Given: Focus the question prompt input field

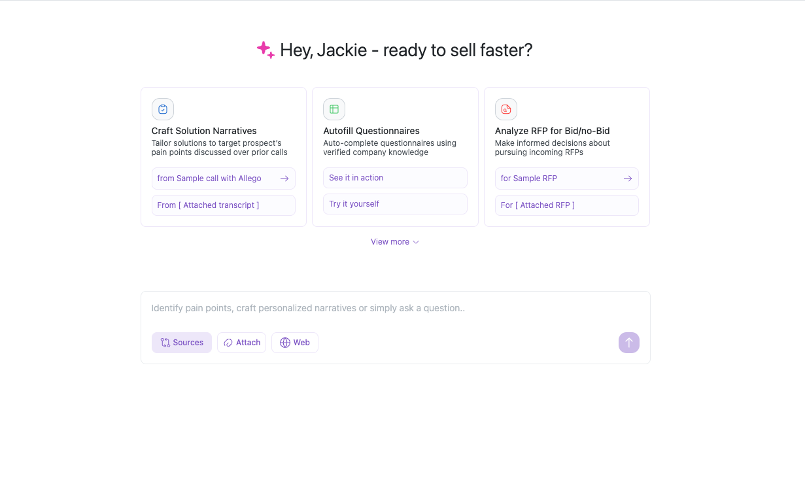Looking at the screenshot, I should click(x=395, y=308).
